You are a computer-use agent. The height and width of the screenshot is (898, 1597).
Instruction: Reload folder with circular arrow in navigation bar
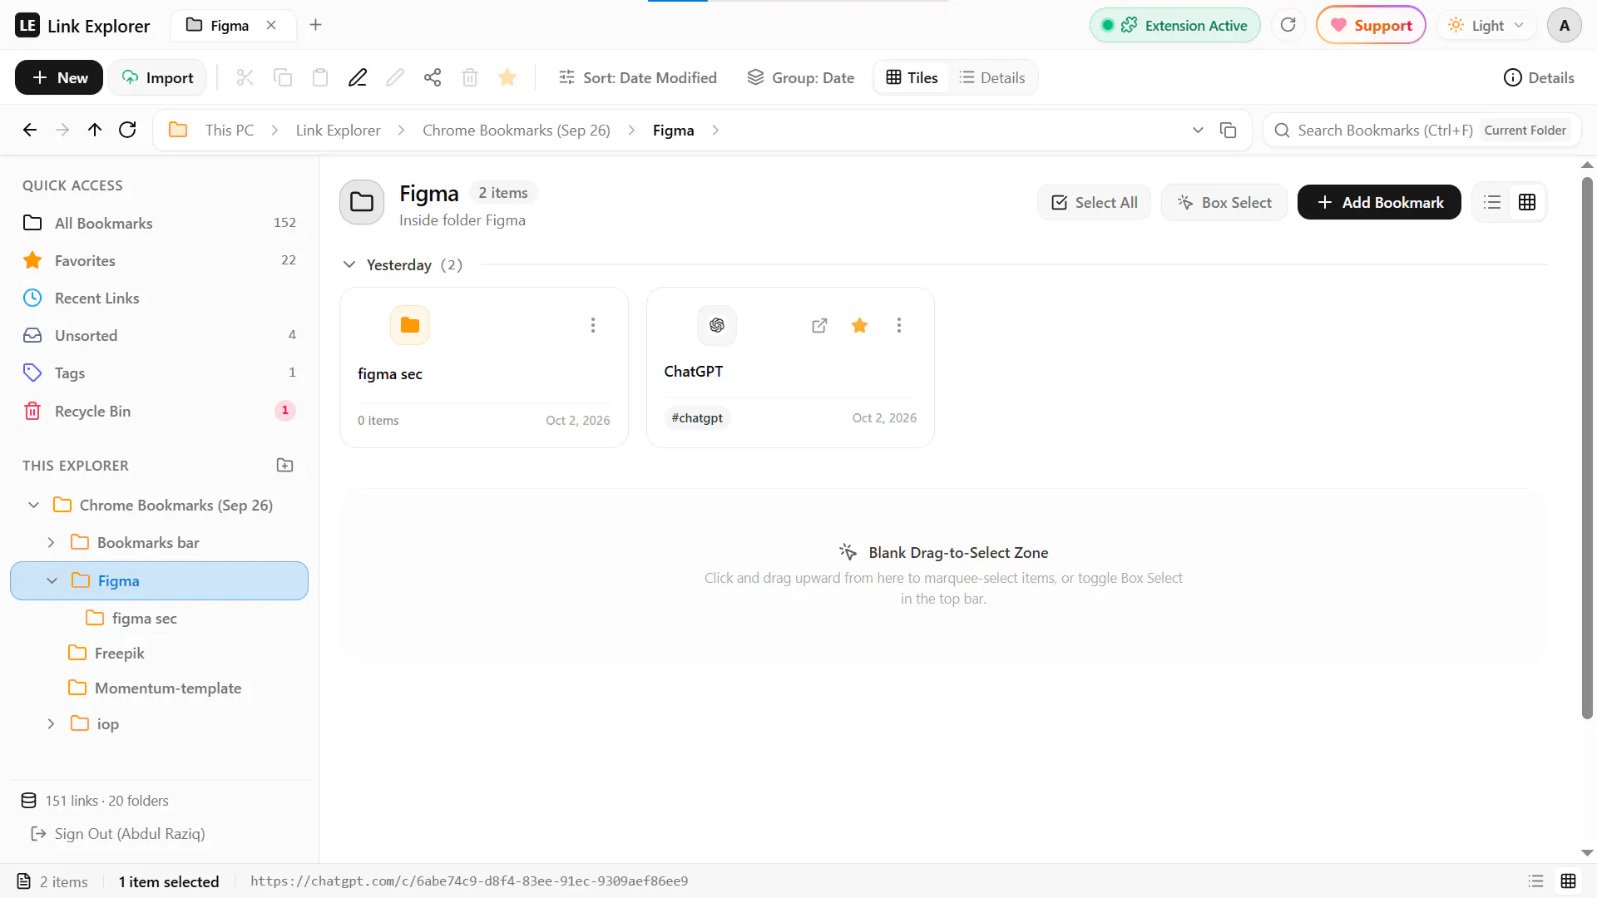click(127, 130)
